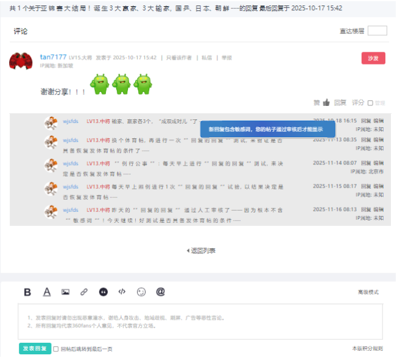397x358 pixels.
Task: Click 回复 under tan7177's post
Action: (340, 102)
